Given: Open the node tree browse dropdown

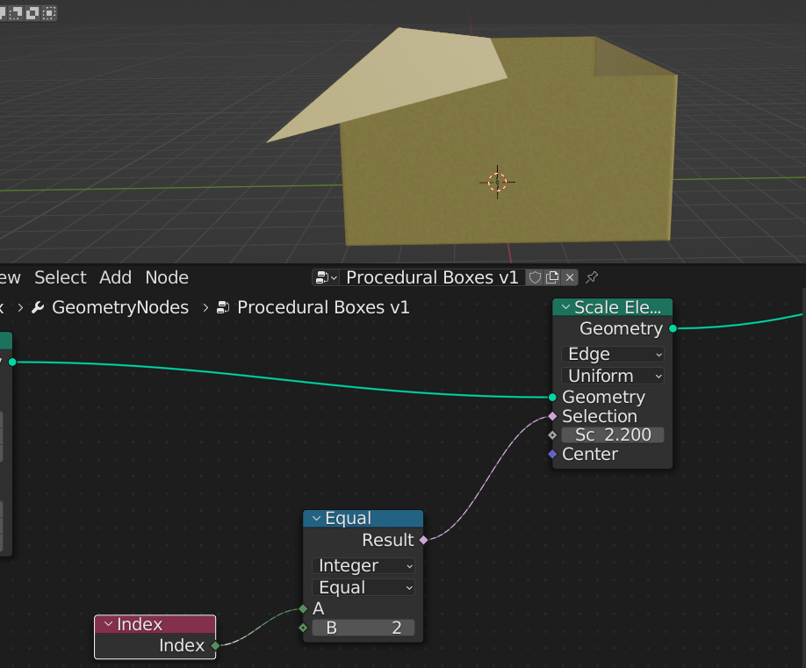Looking at the screenshot, I should pos(327,277).
